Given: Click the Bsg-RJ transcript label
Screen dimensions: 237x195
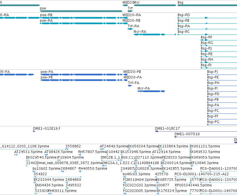Looking at the screenshot, I should click(206, 48).
